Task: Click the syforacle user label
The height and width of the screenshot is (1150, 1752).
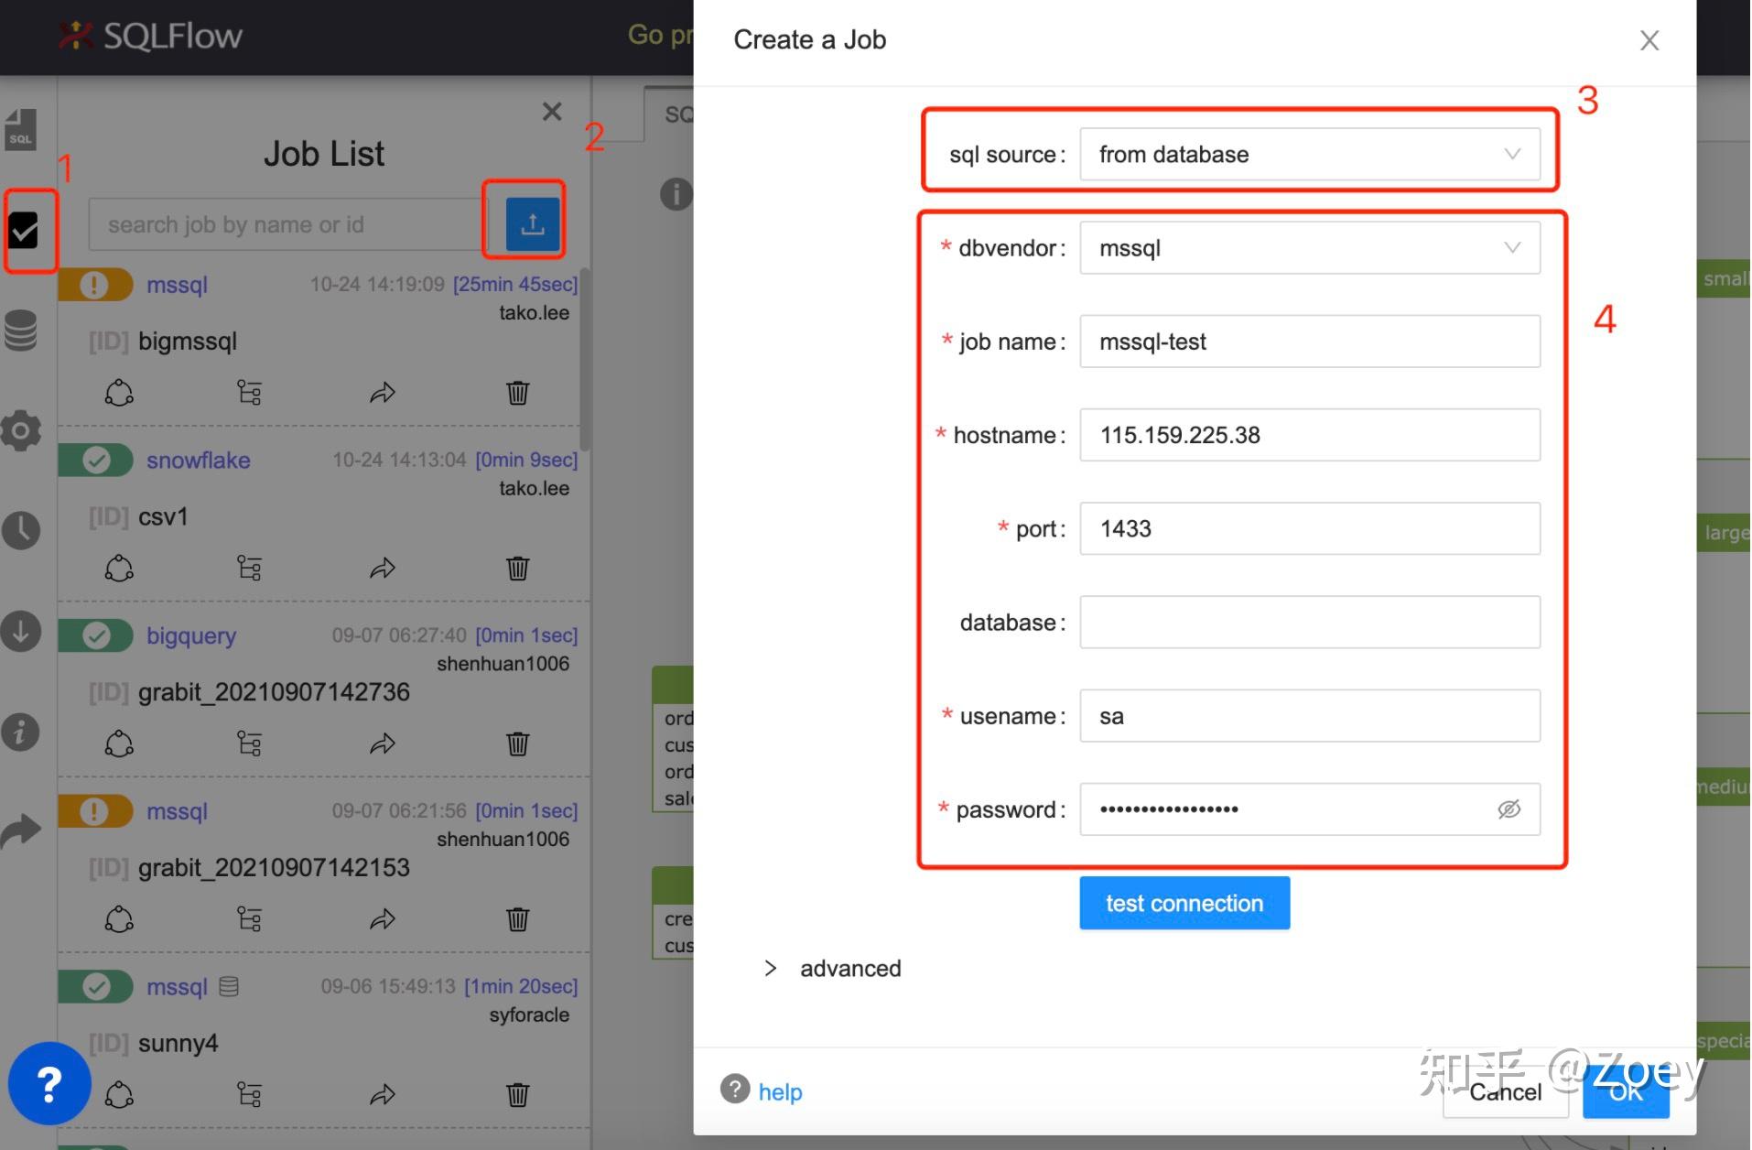Action: 529,1014
